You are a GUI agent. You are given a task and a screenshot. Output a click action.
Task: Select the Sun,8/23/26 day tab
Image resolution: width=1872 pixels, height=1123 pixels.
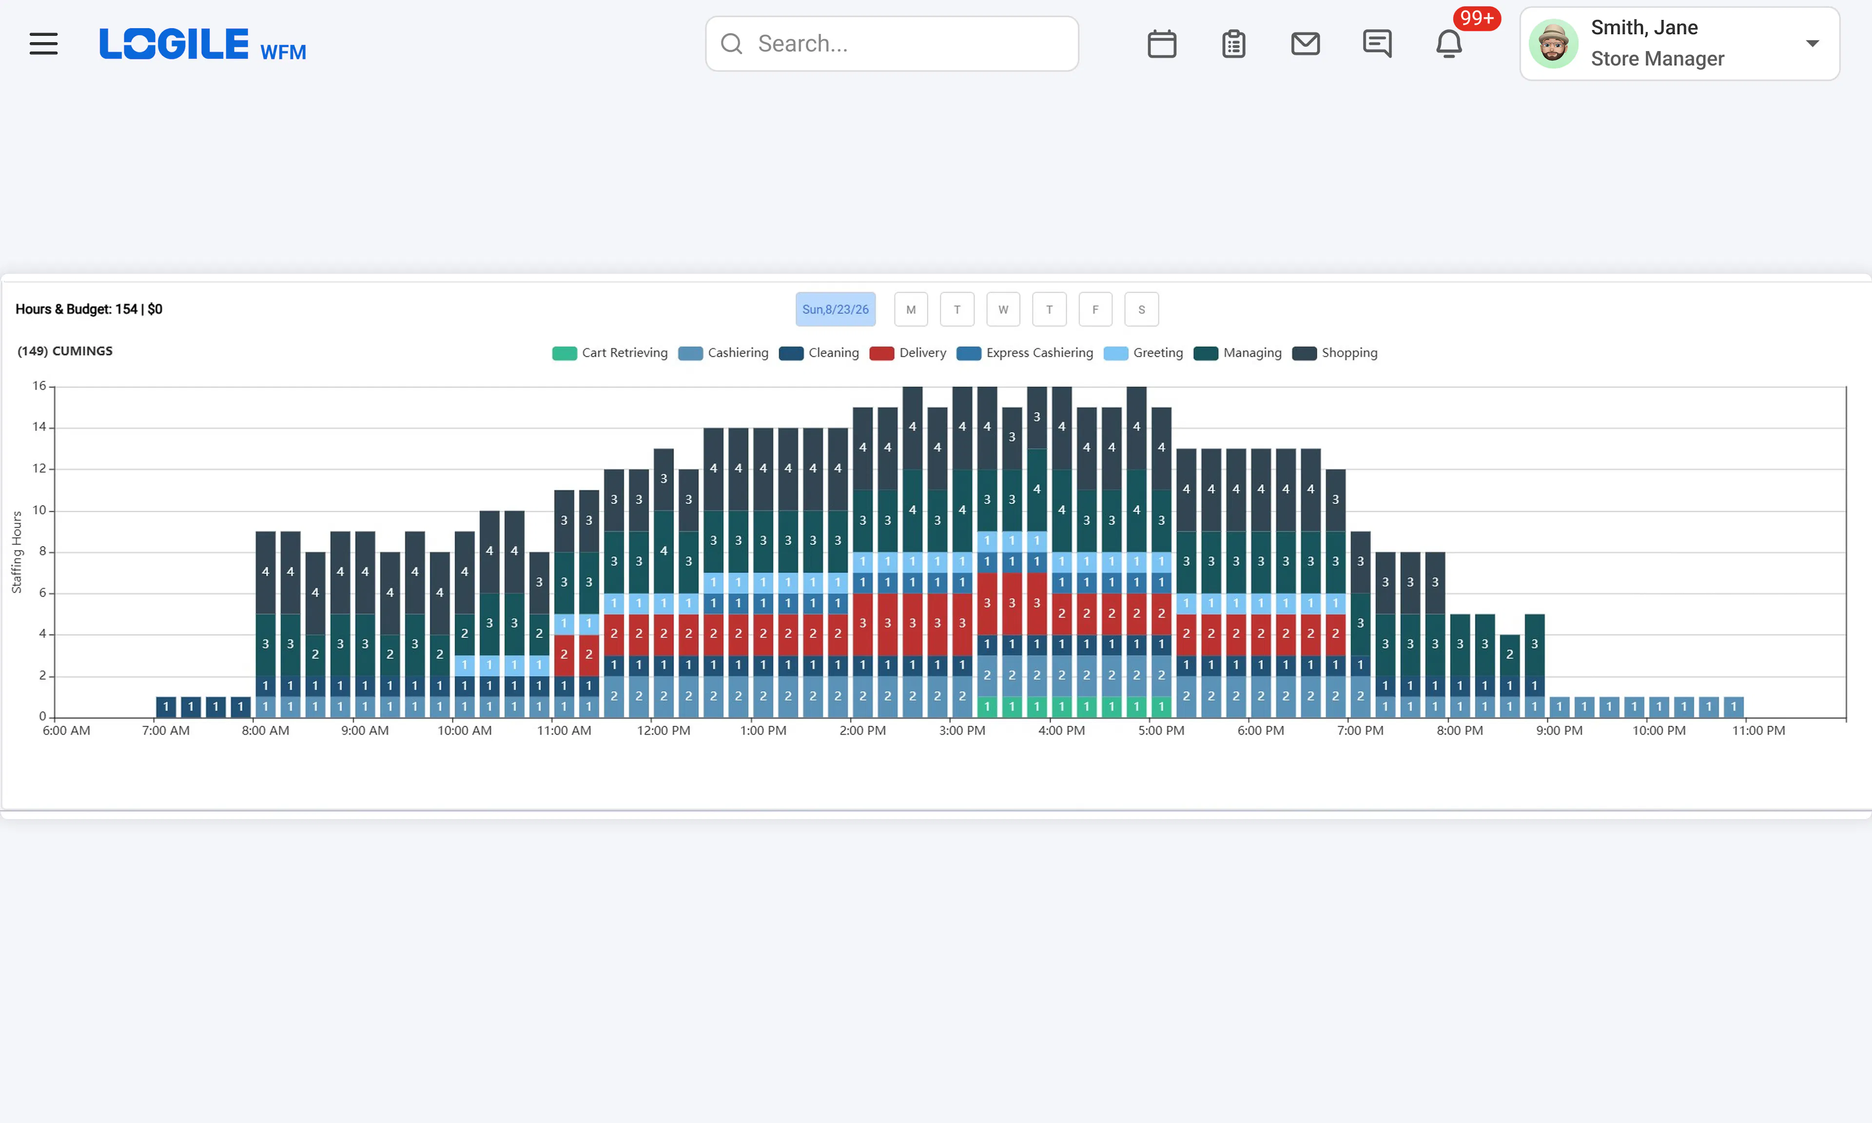coord(836,310)
